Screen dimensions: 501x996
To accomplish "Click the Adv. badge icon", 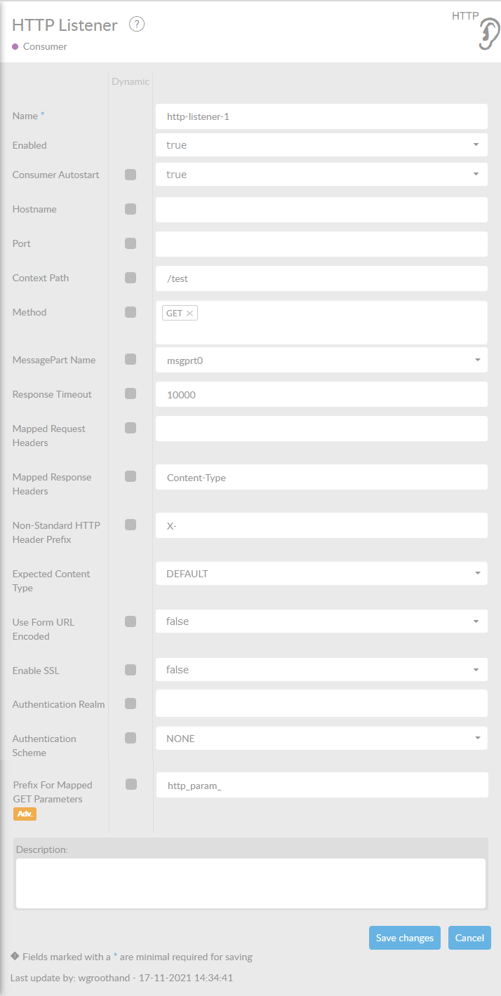I will pos(25,814).
